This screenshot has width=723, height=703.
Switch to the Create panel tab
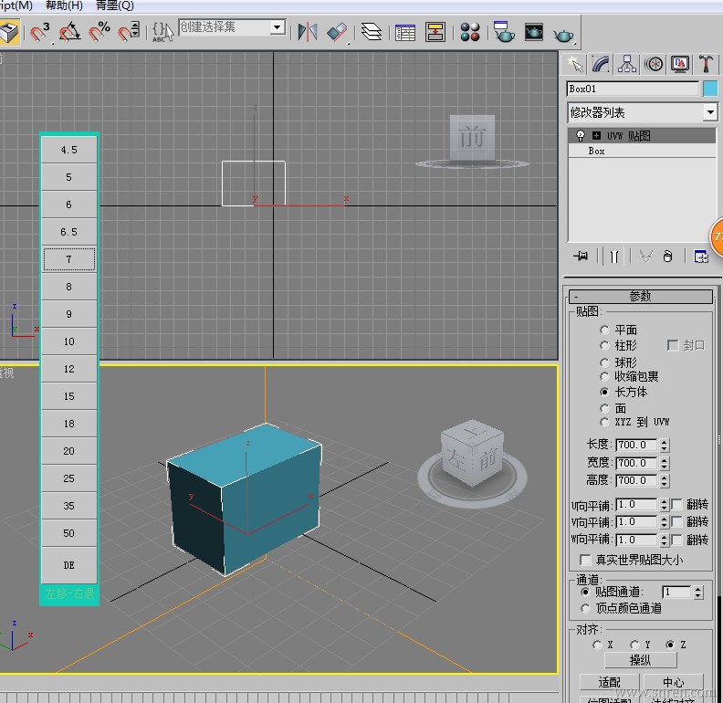(574, 64)
